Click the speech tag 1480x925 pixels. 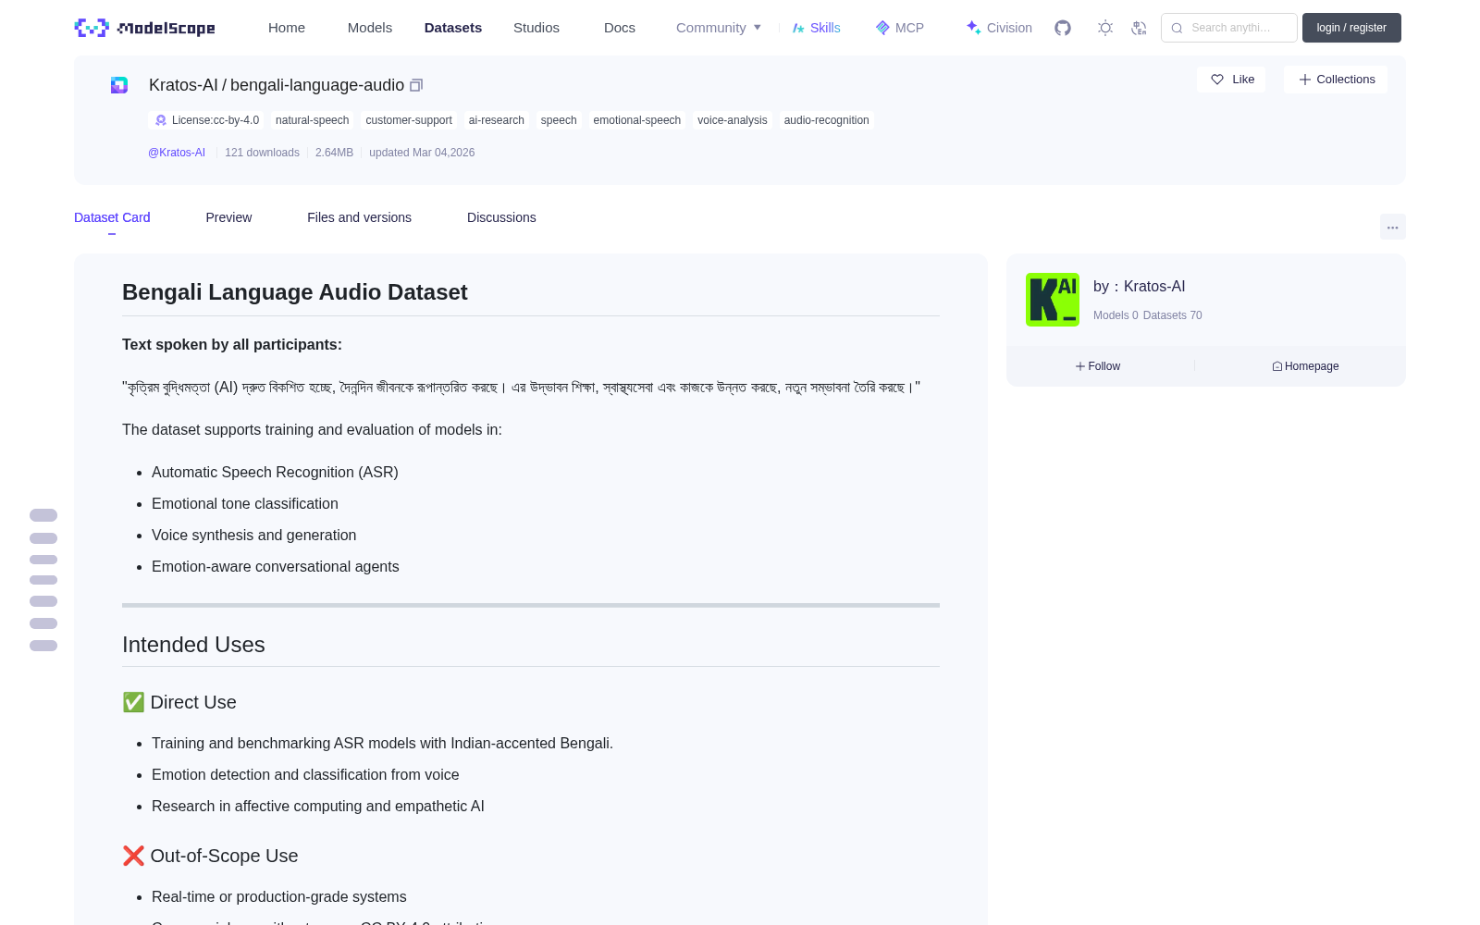click(559, 120)
